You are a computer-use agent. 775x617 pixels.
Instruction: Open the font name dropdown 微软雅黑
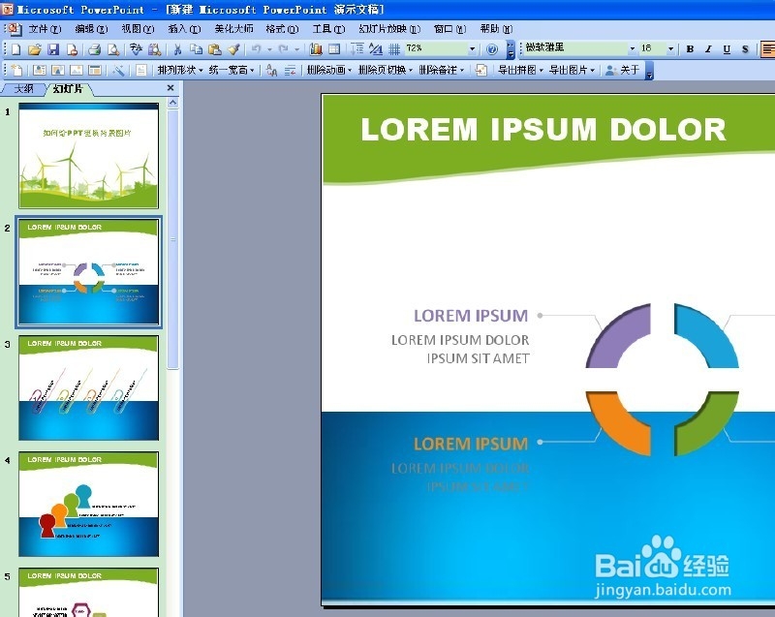(633, 48)
